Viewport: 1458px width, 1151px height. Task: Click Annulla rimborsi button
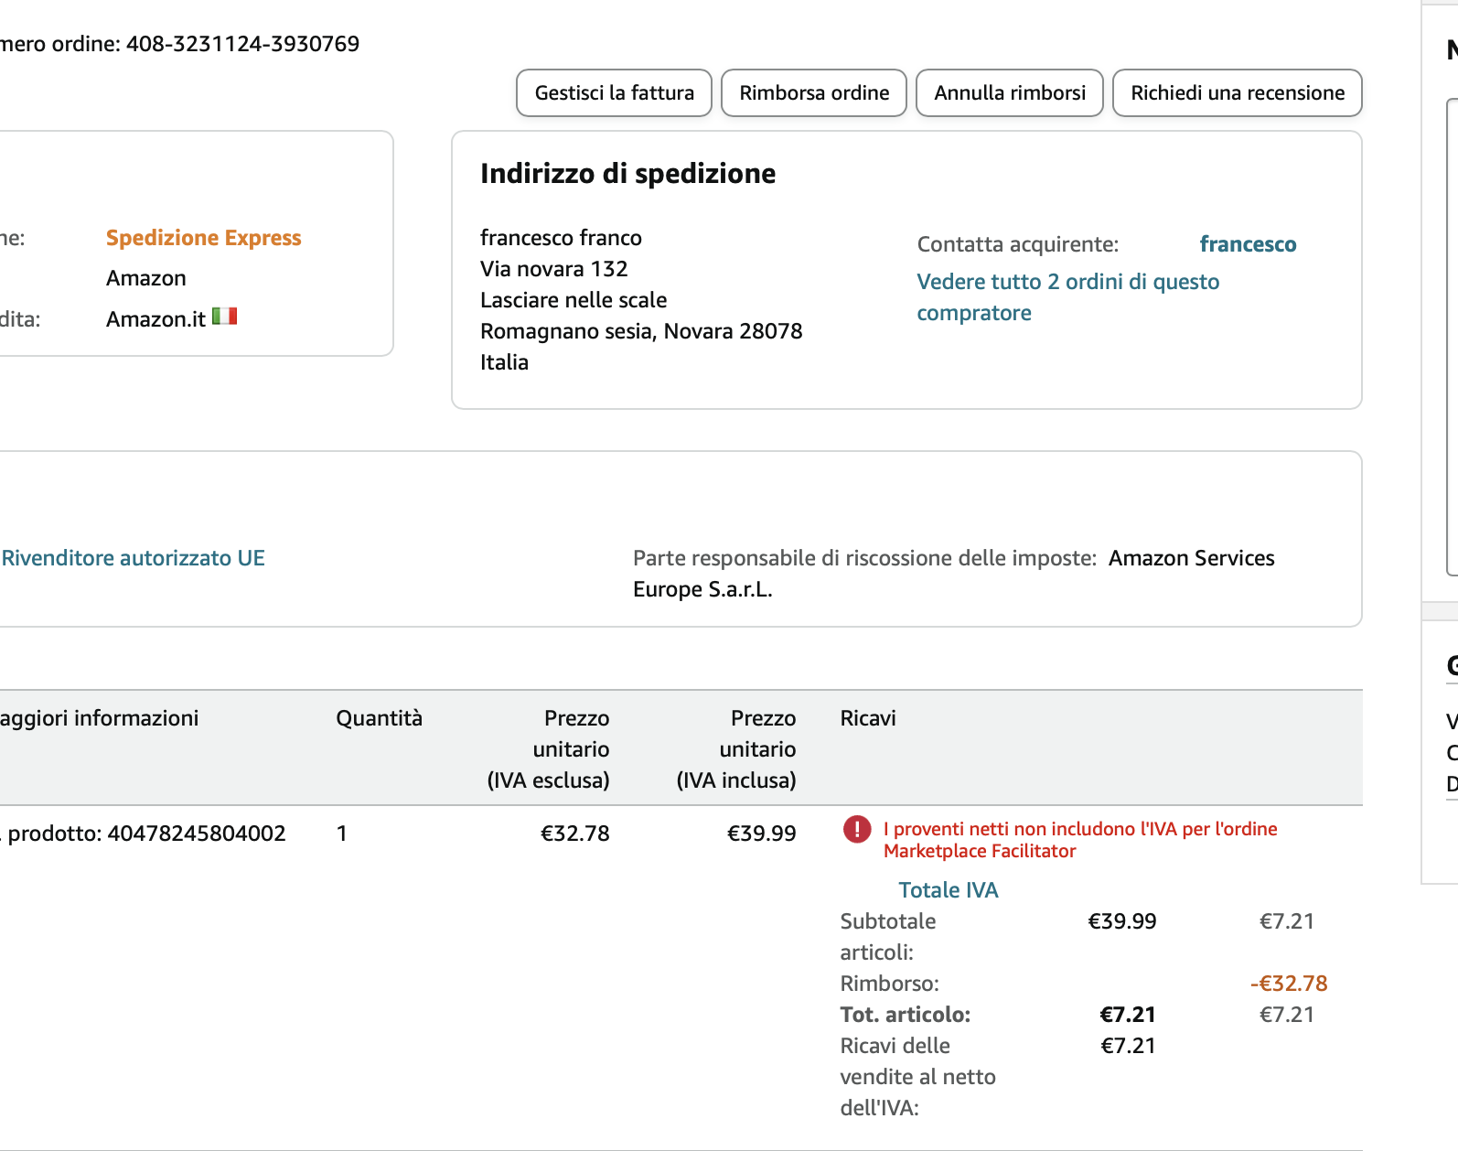coord(1009,93)
